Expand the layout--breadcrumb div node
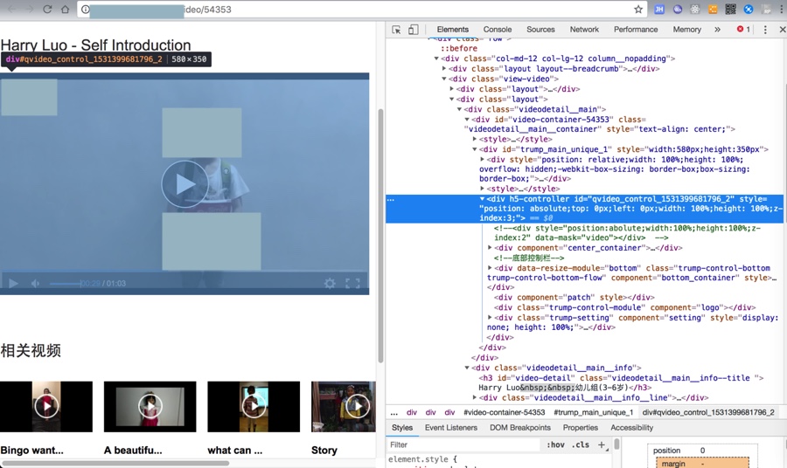This screenshot has width=787, height=468. (x=444, y=69)
